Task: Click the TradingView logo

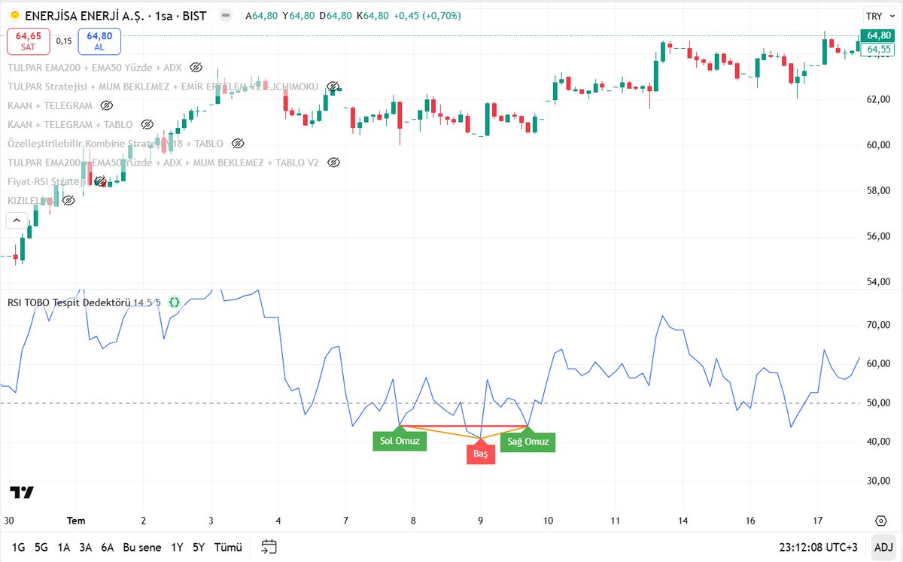Action: tap(22, 493)
